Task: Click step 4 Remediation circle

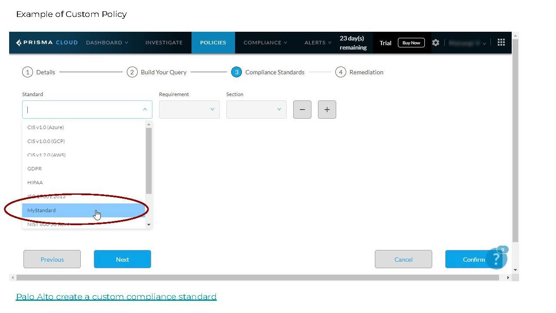Action: pyautogui.click(x=341, y=72)
